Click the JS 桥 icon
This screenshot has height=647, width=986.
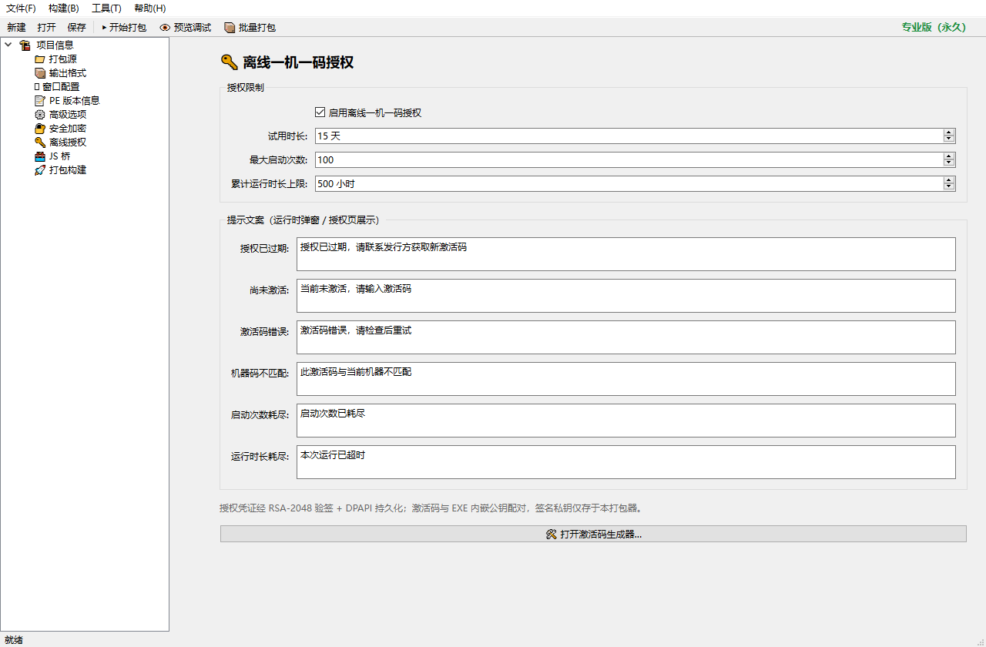40,156
